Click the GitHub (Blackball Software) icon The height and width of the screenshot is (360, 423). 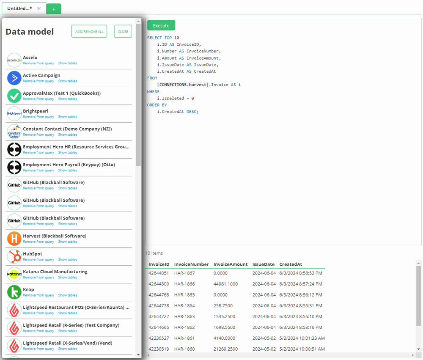click(x=14, y=185)
